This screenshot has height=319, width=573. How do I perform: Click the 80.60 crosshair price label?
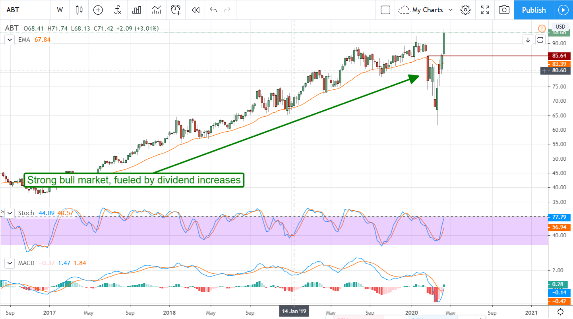pos(559,71)
